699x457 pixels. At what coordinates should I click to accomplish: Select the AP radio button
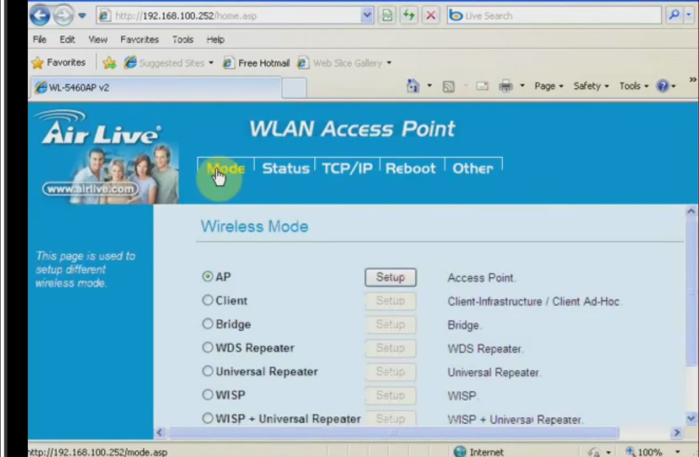click(x=208, y=277)
